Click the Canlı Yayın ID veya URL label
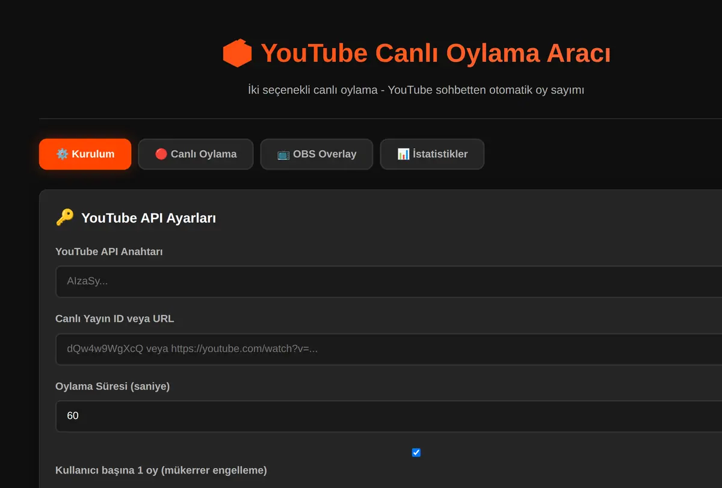 tap(114, 319)
